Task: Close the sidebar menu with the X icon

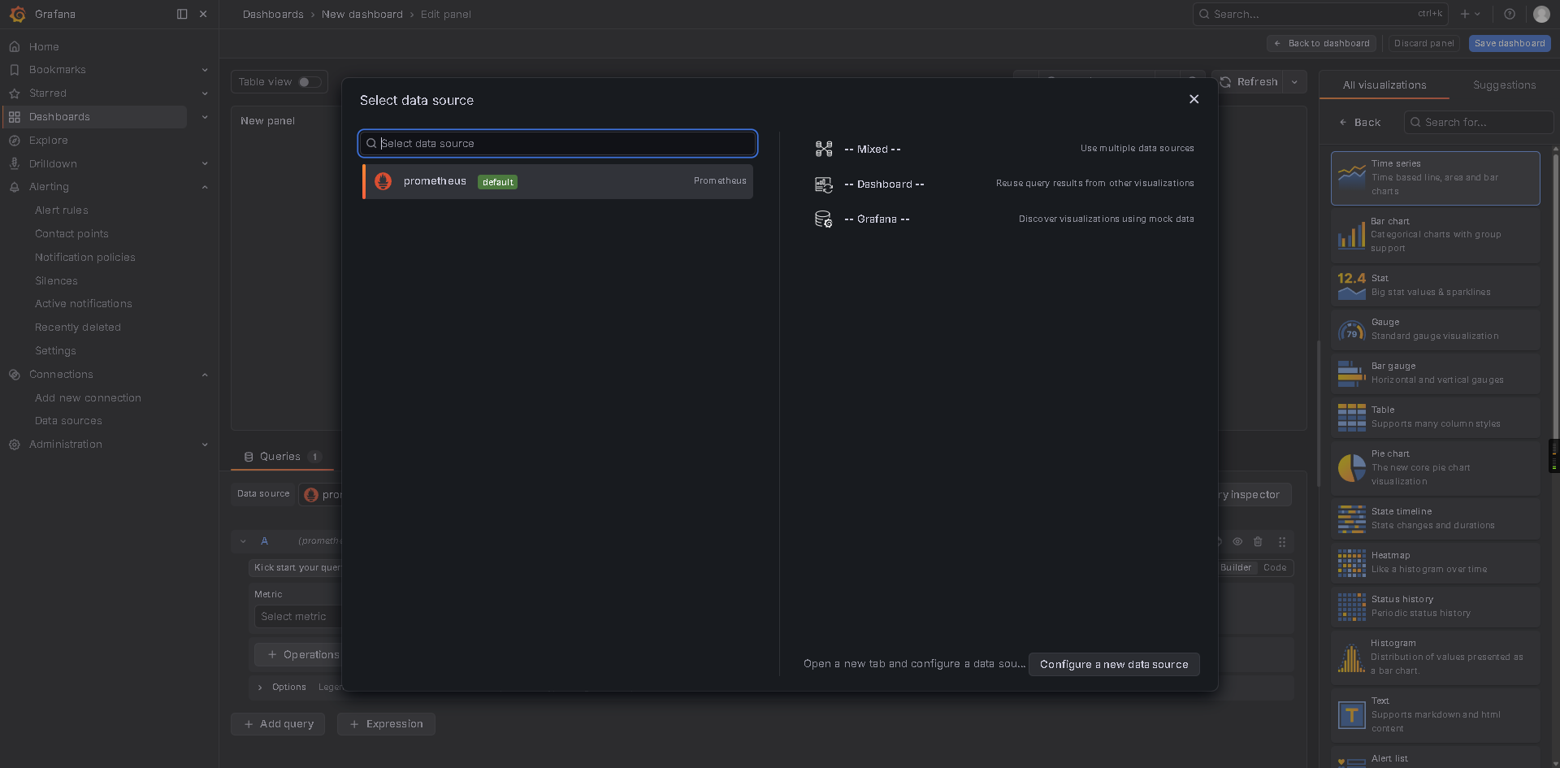Action: click(x=203, y=14)
